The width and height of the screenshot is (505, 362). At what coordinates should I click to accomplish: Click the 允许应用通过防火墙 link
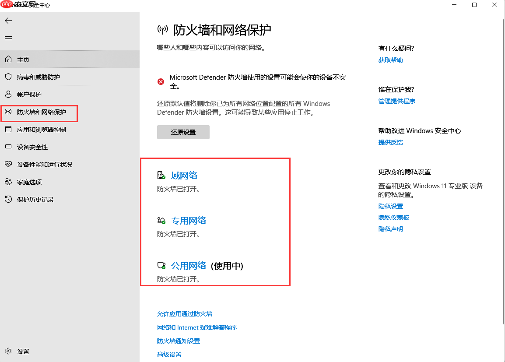pyautogui.click(x=184, y=313)
